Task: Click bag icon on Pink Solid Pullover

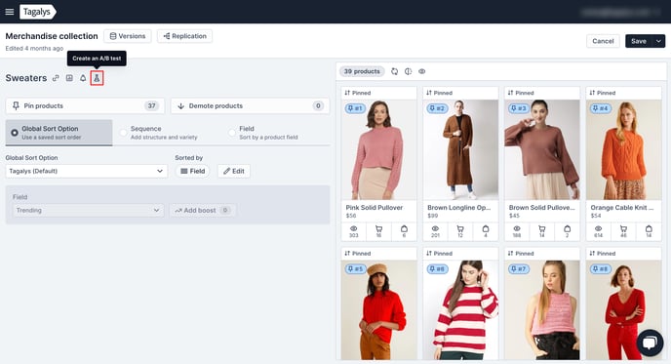Action: (404, 228)
